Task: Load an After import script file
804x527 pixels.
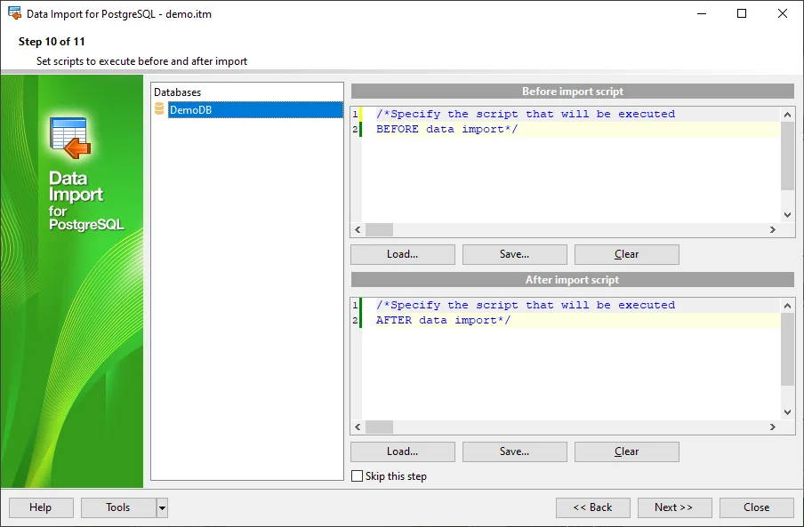Action: (402, 451)
